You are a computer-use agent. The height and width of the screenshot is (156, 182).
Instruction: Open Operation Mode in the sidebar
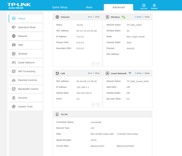tap(25, 27)
